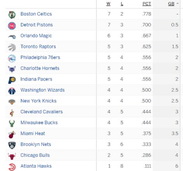Open the Milwaukee Bucks team link
This screenshot has height=171, width=183.
(39, 123)
